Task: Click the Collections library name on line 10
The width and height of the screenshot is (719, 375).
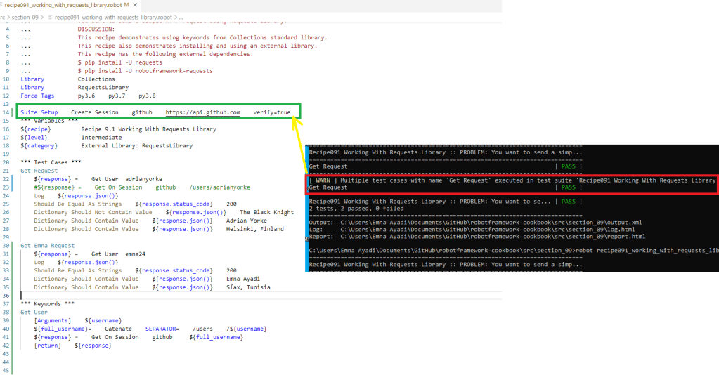Action: [x=96, y=79]
